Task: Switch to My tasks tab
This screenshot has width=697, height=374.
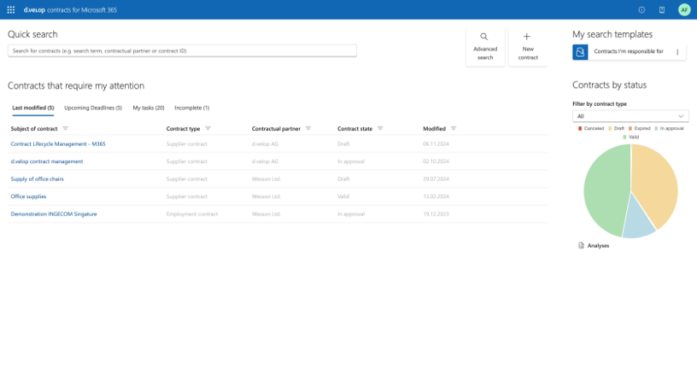Action: pyautogui.click(x=148, y=108)
